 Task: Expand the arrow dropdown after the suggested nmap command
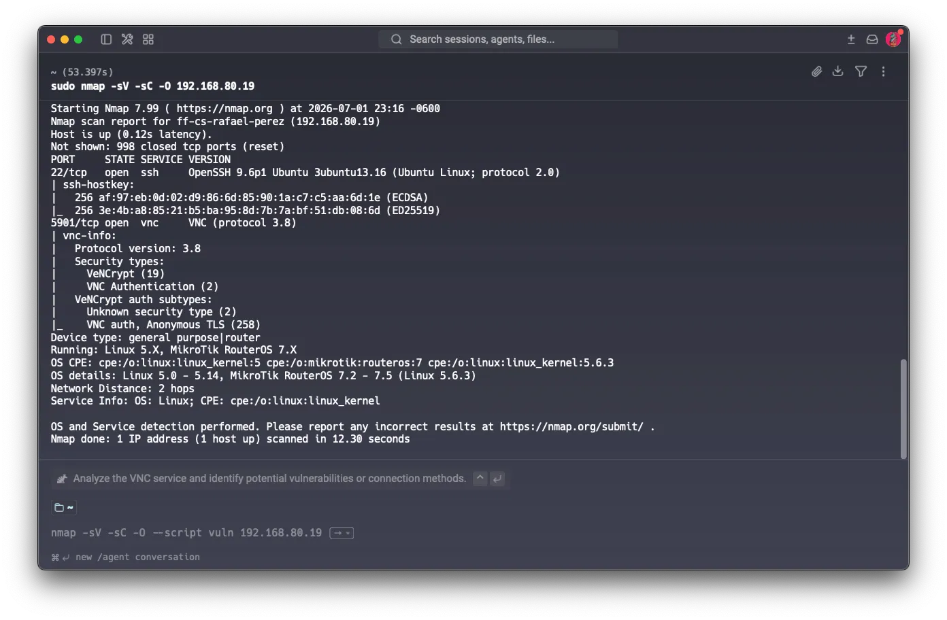click(x=342, y=533)
